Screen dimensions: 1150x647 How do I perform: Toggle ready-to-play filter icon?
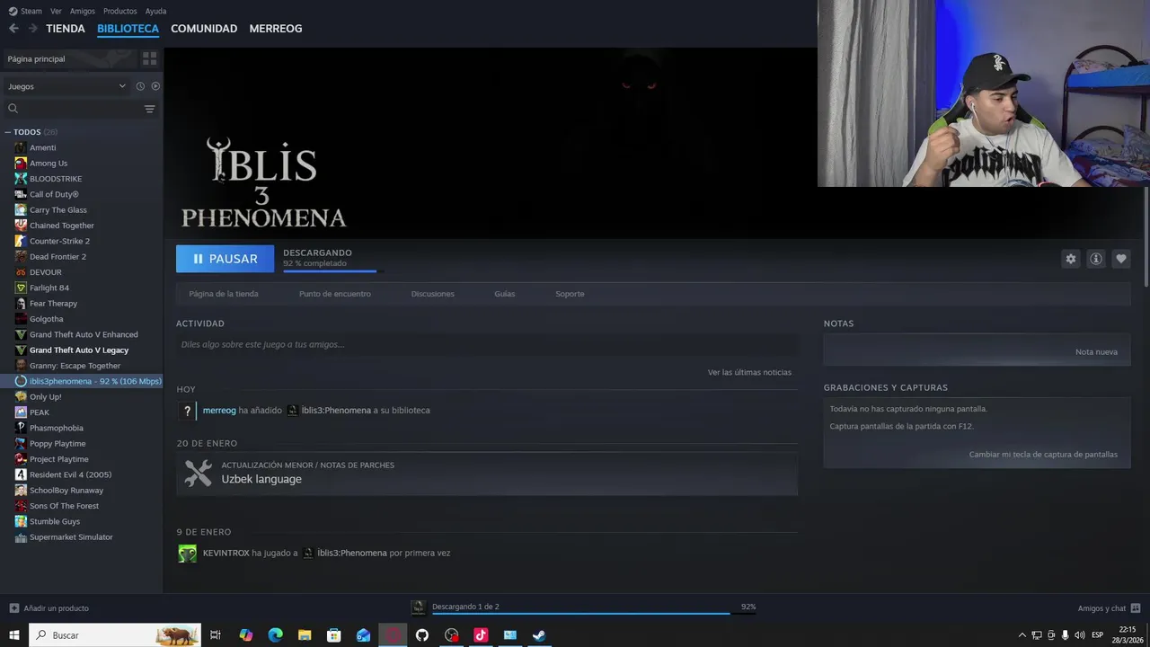(155, 86)
